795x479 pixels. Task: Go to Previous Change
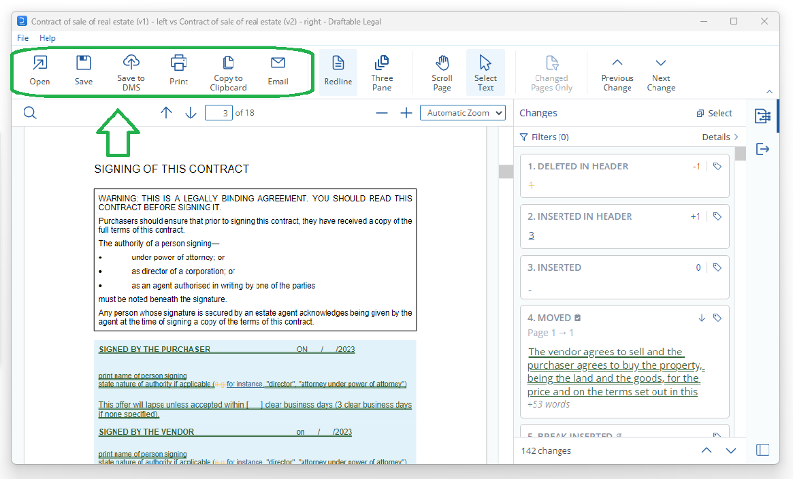[x=617, y=73]
